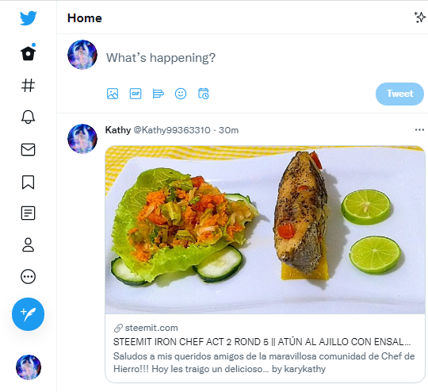Open account menu avatar at sidebar bottom

tap(28, 367)
